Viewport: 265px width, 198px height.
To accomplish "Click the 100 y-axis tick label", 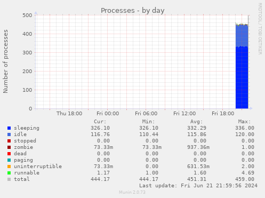I will [x=27, y=90].
